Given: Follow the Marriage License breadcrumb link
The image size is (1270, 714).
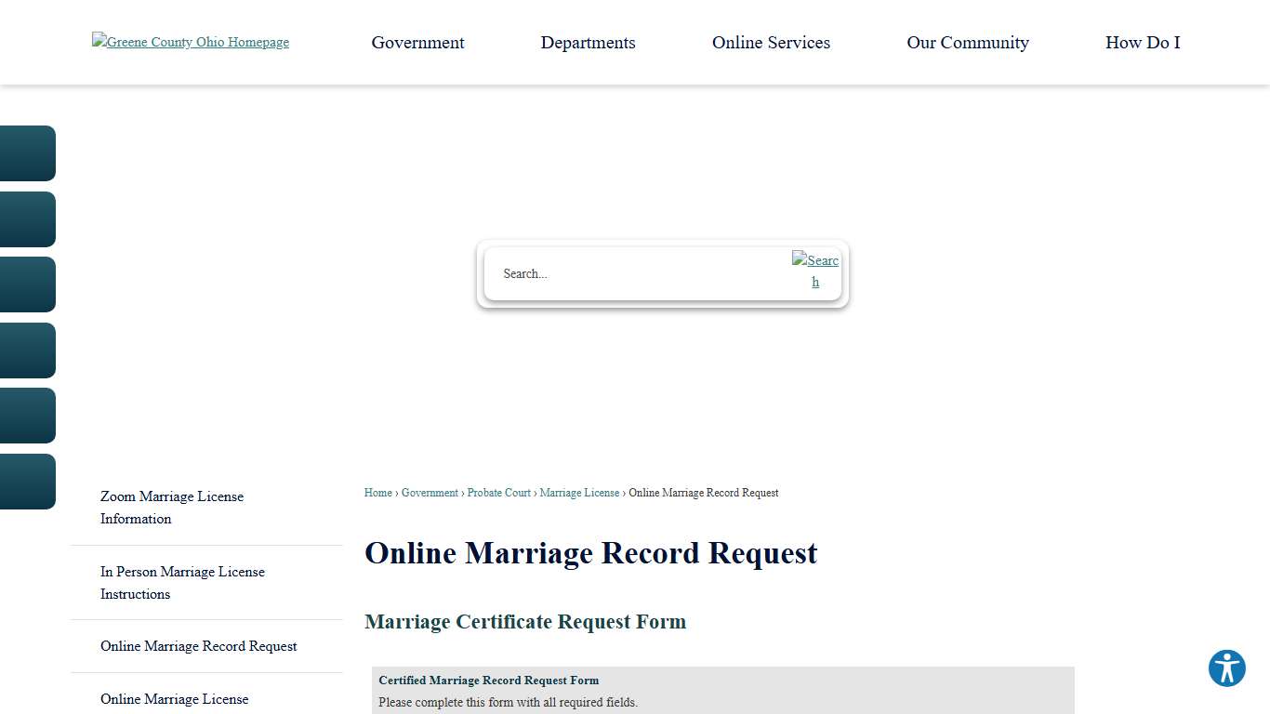Looking at the screenshot, I should [x=579, y=493].
